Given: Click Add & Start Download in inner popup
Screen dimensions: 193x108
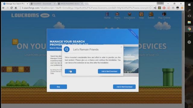Looking at the screenshot, I should point(109,71).
